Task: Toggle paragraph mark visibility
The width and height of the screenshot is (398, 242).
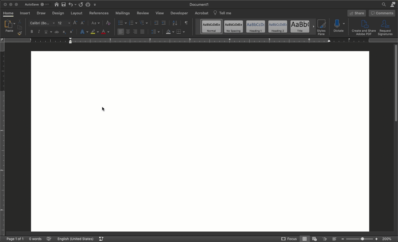Action: coord(186,23)
